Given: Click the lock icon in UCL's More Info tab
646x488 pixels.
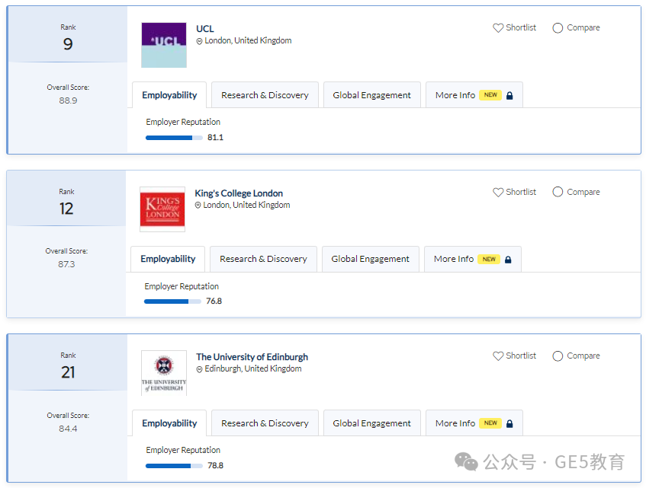Looking at the screenshot, I should coord(509,95).
